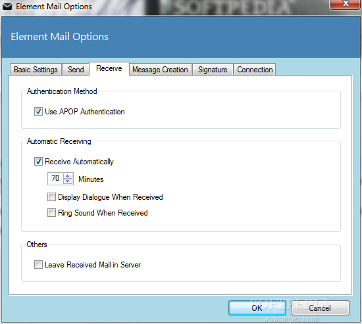This screenshot has height=324, width=362.
Task: Click the Element Mail Options header title
Action: (x=59, y=37)
